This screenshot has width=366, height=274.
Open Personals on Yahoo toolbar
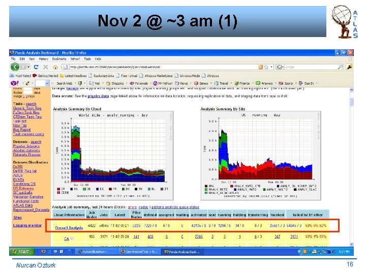coord(139,83)
